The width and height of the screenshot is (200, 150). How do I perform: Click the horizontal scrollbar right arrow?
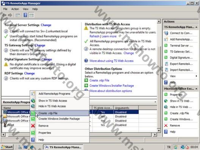155,134
